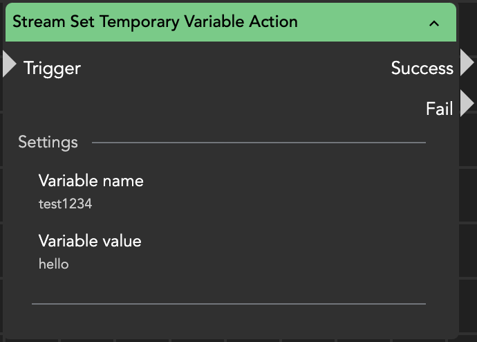Click the Settings section heading

pos(48,143)
